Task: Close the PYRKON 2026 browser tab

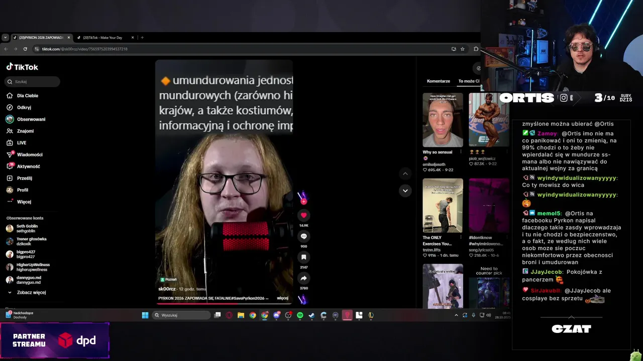Action: (x=69, y=38)
